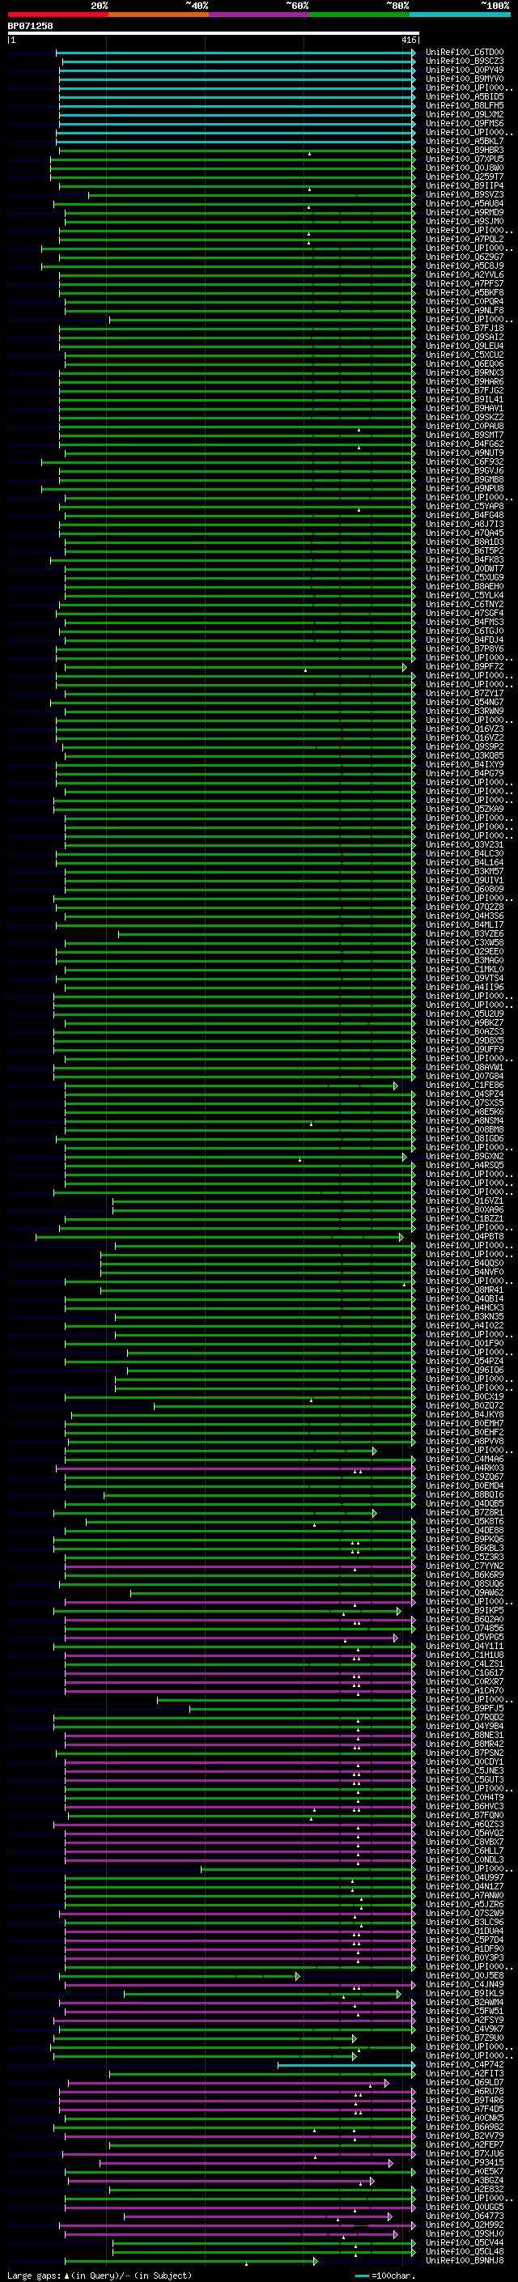This screenshot has height=2282, width=518.
Task: Select the UniRef100_Q7XPU5 label
Action: 464,159
